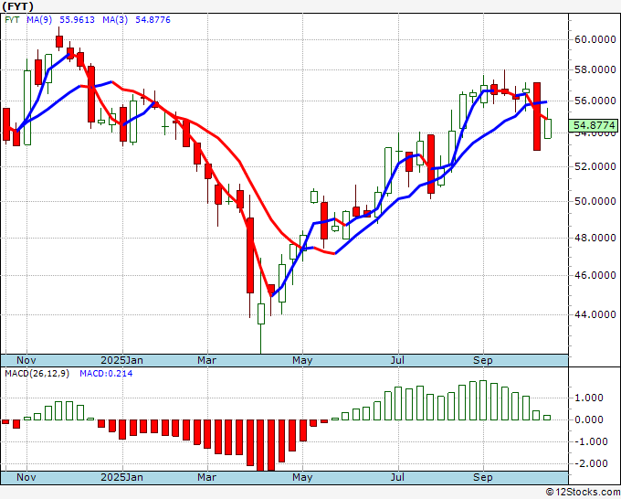621x499 pixels.
Task: Click the MA(9) value 55.9613
Action: click(78, 19)
